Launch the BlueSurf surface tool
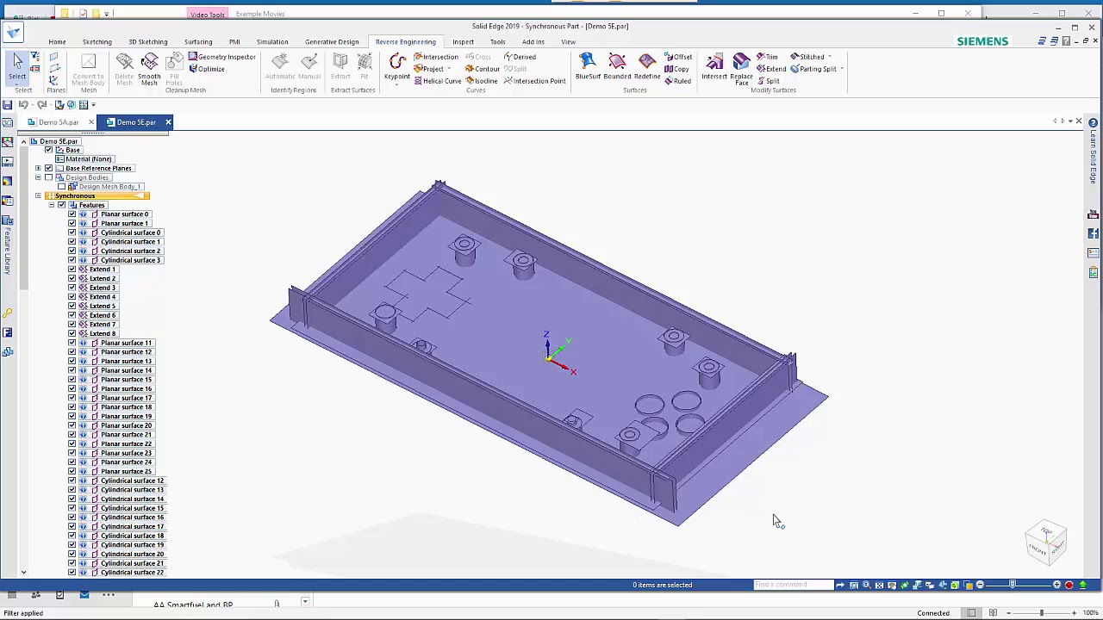Image resolution: width=1103 pixels, height=620 pixels. coord(588,66)
